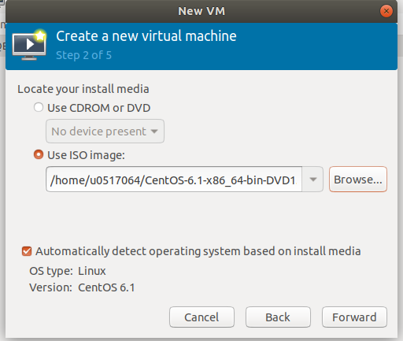
Task: Cancel the new VM wizard
Action: 201,317
